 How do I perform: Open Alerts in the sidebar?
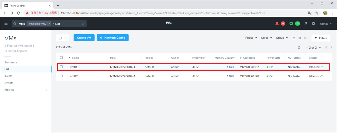8,76
